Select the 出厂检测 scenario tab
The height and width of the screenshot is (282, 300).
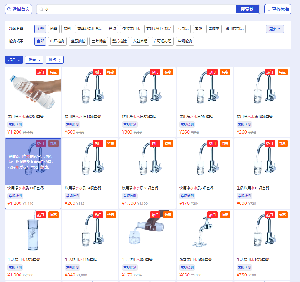tap(57, 41)
